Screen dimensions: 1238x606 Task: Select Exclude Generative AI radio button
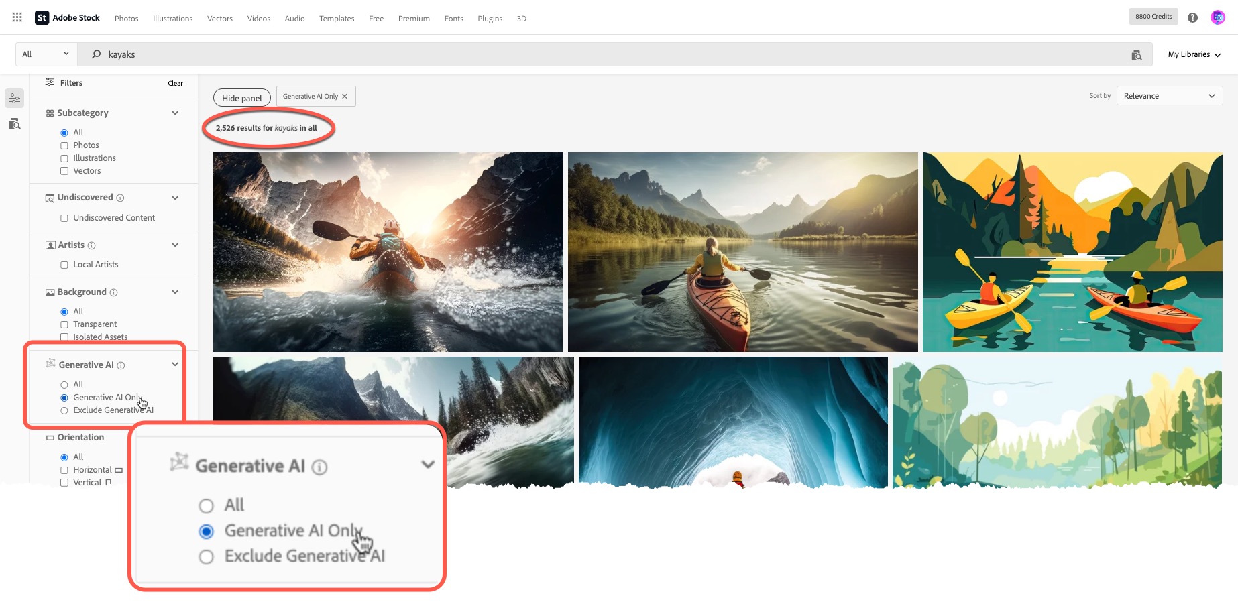[64, 410]
